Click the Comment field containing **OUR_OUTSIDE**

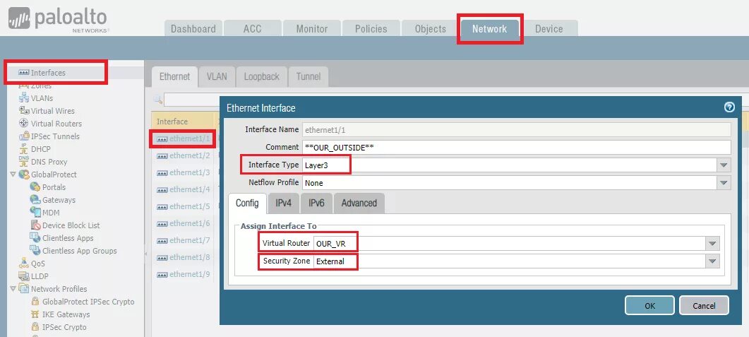517,147
